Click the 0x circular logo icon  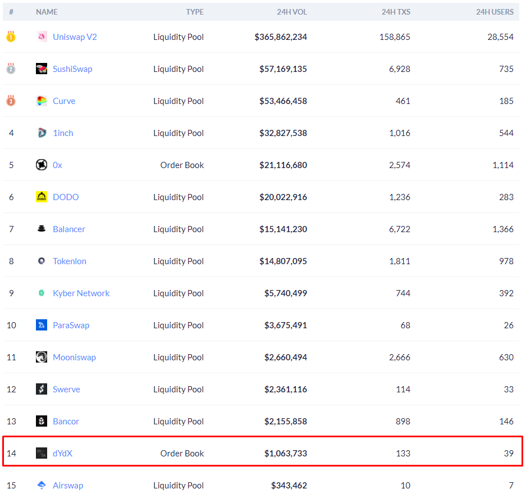(x=42, y=165)
